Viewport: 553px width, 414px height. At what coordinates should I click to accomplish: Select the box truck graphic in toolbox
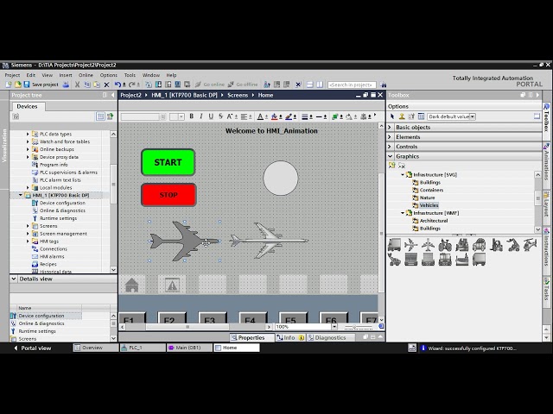pos(479,260)
